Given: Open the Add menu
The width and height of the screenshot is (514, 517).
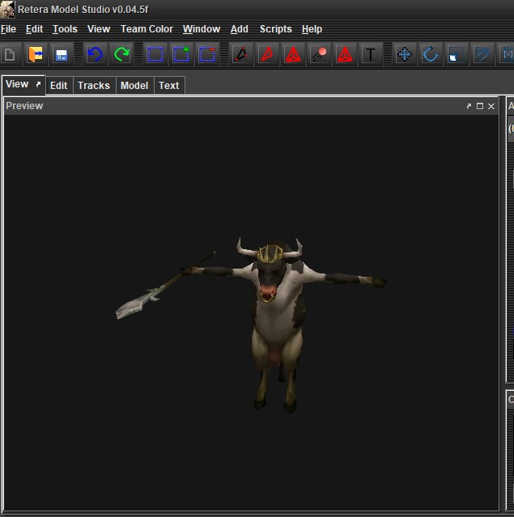Looking at the screenshot, I should (x=239, y=29).
